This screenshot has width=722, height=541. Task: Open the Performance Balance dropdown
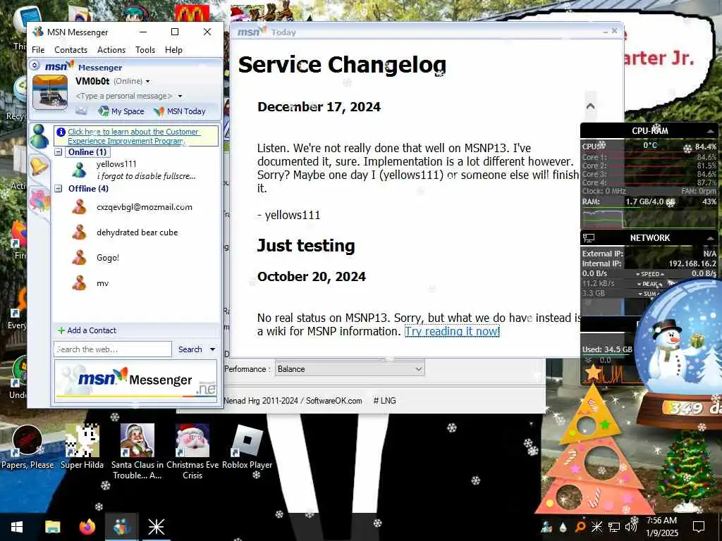[350, 369]
